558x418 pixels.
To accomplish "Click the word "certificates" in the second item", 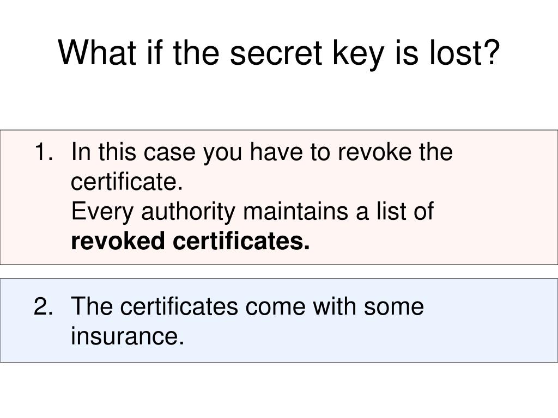I will [179, 306].
